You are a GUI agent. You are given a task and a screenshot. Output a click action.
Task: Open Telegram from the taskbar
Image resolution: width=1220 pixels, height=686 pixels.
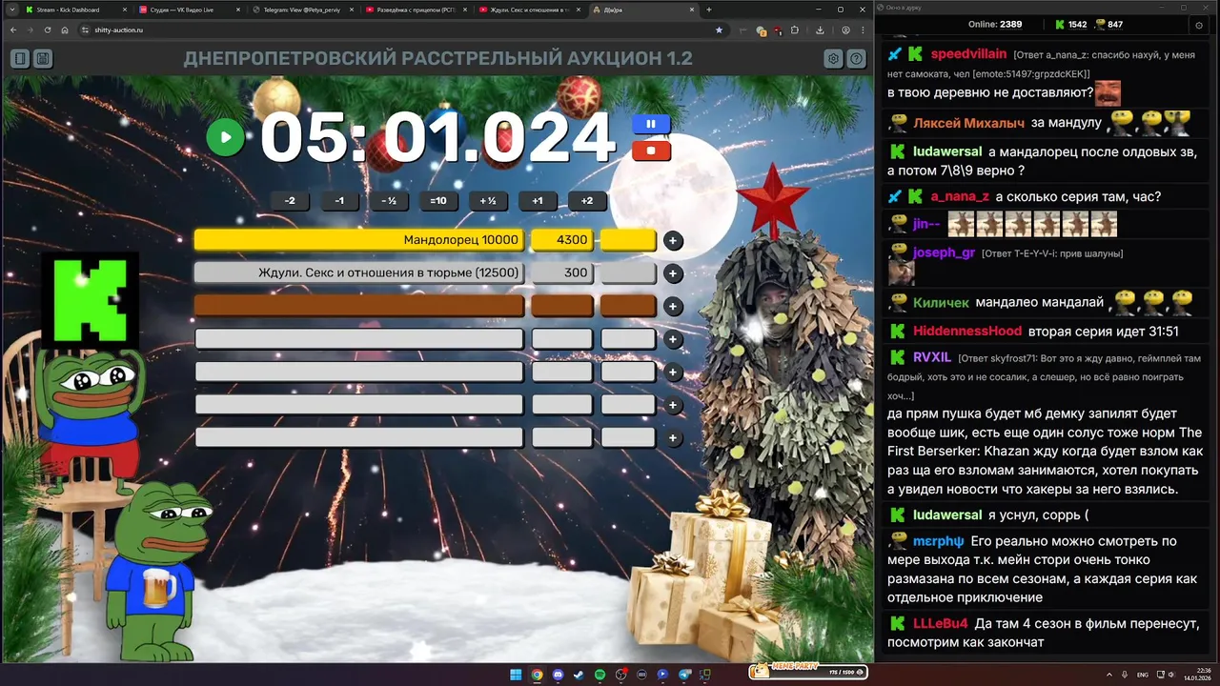tap(683, 675)
